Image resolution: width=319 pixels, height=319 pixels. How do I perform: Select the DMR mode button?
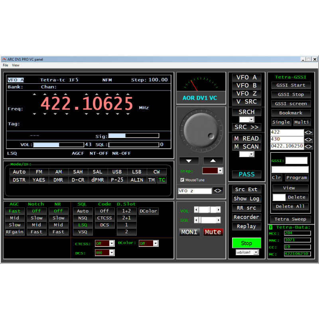pos(58,180)
